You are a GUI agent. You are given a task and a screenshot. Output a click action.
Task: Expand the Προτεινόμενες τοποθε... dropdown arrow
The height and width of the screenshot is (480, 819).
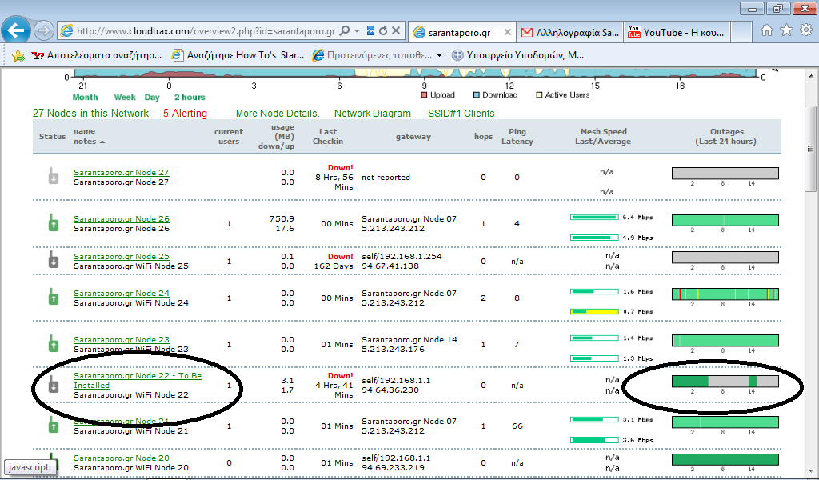[439, 55]
